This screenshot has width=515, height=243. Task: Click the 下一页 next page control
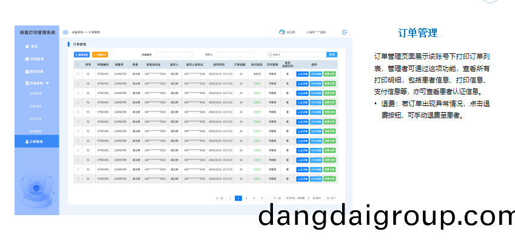[x=277, y=198]
